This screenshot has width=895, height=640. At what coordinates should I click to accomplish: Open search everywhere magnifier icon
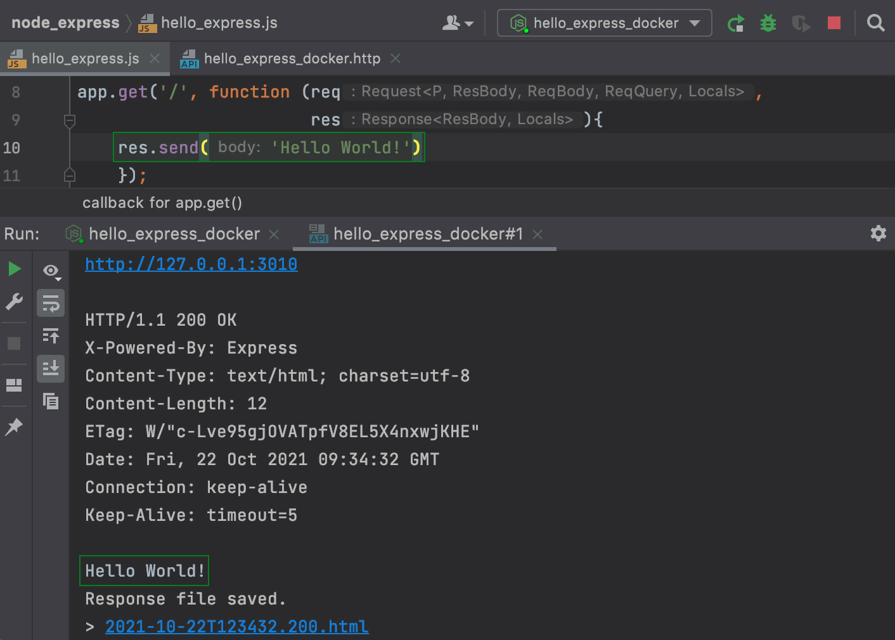coord(875,23)
